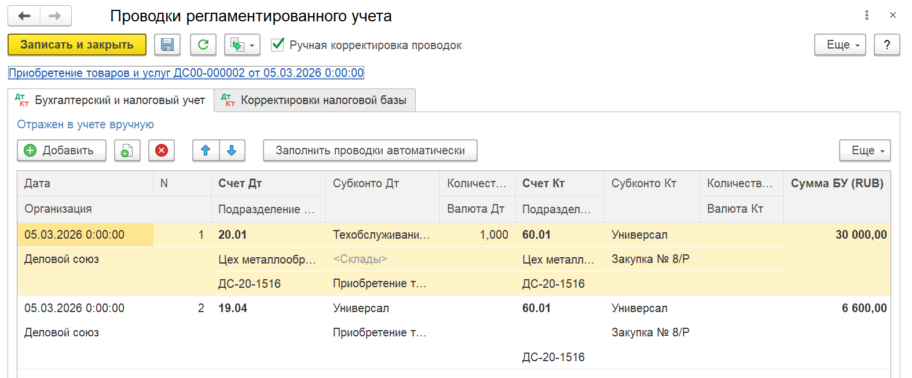Select Универсал debit subconto in row 2
Image resolution: width=912 pixels, height=378 pixels.
click(x=382, y=308)
